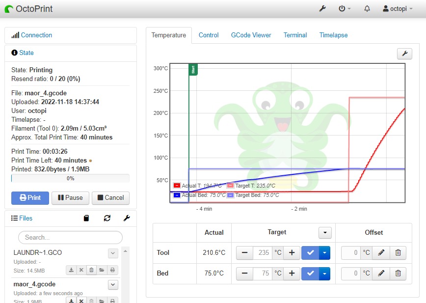Delete LAUNDR~1.GCO file
This screenshot has height=303, width=426.
pyautogui.click(x=92, y=270)
